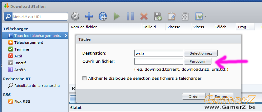Click the globe add URL icon

coord(103,16)
